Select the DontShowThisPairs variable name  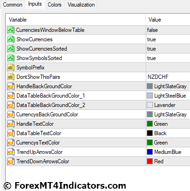(38, 77)
